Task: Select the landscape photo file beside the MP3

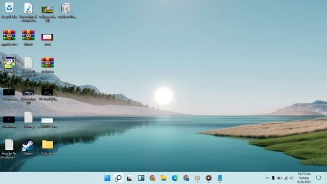Action: click(48, 10)
